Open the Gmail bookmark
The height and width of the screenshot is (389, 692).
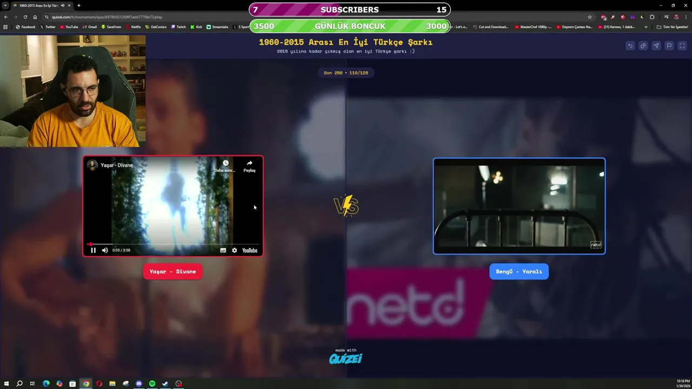click(x=90, y=26)
